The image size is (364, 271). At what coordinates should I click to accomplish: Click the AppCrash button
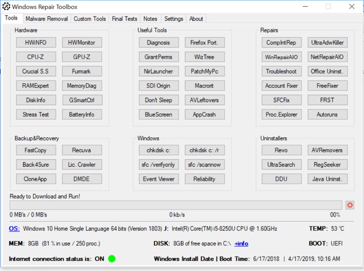[x=205, y=115]
